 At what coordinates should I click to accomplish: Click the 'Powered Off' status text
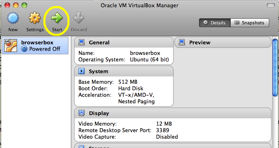45,49
